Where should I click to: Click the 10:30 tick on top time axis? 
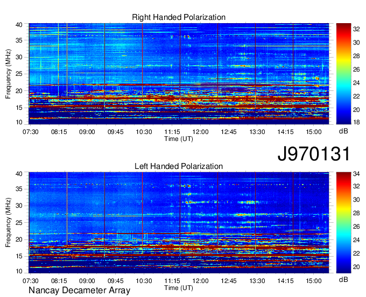click(144, 132)
